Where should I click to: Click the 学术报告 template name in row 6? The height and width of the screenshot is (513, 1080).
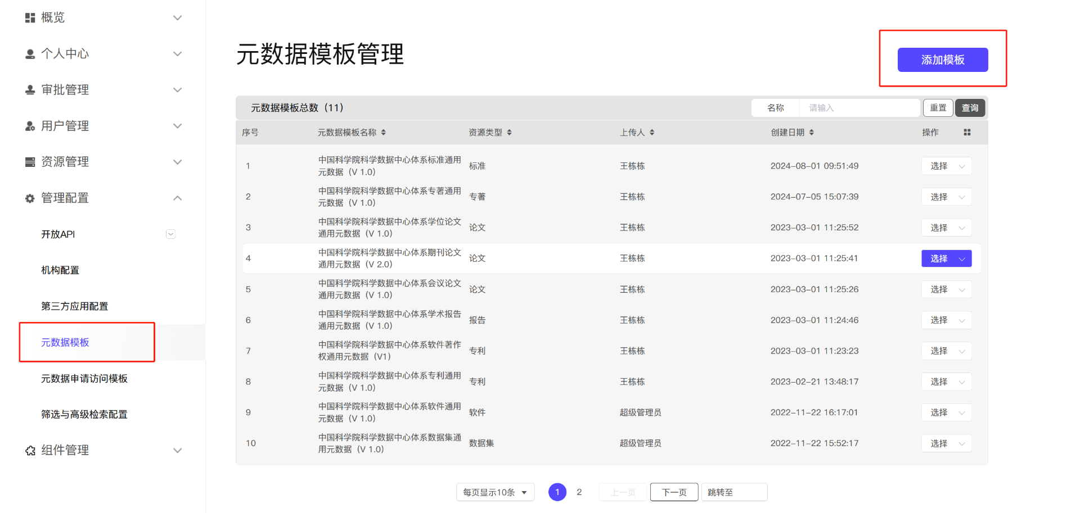(x=390, y=320)
